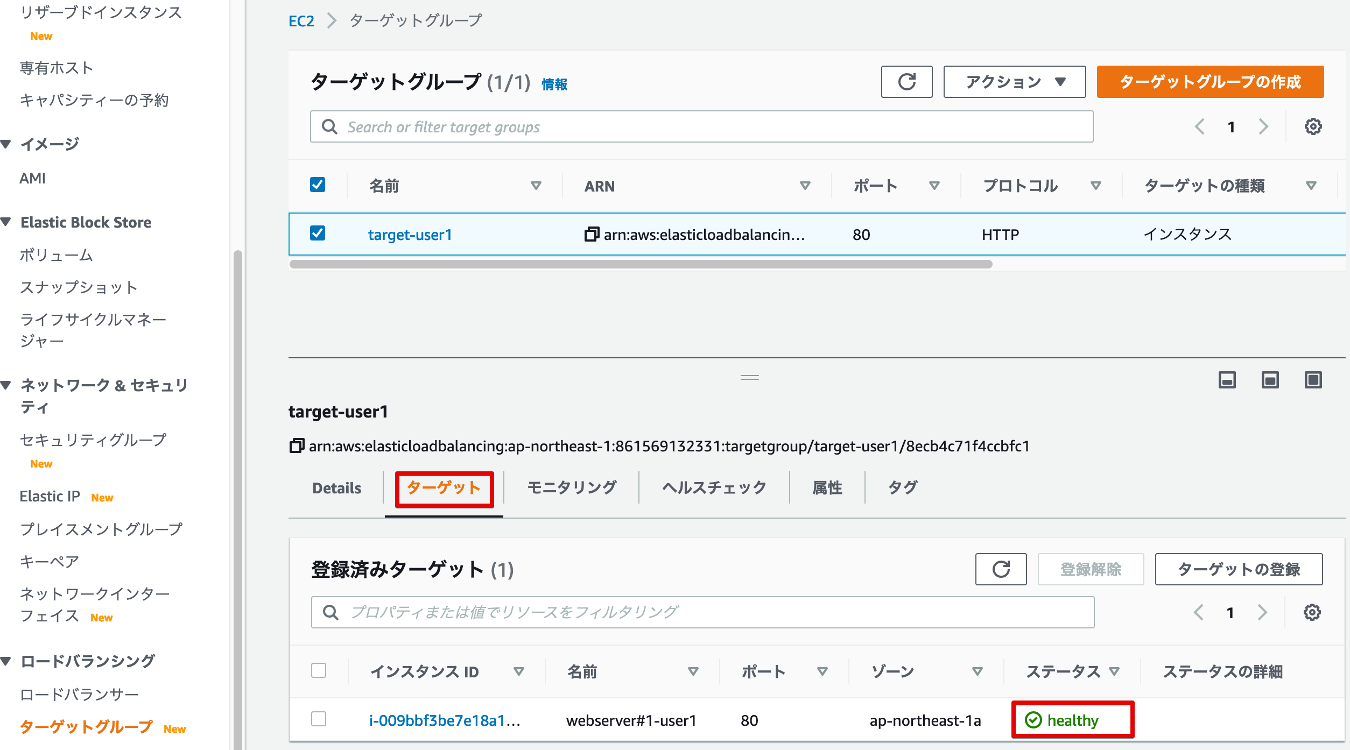Go to previous page of target groups
1350x750 pixels.
click(x=1200, y=126)
